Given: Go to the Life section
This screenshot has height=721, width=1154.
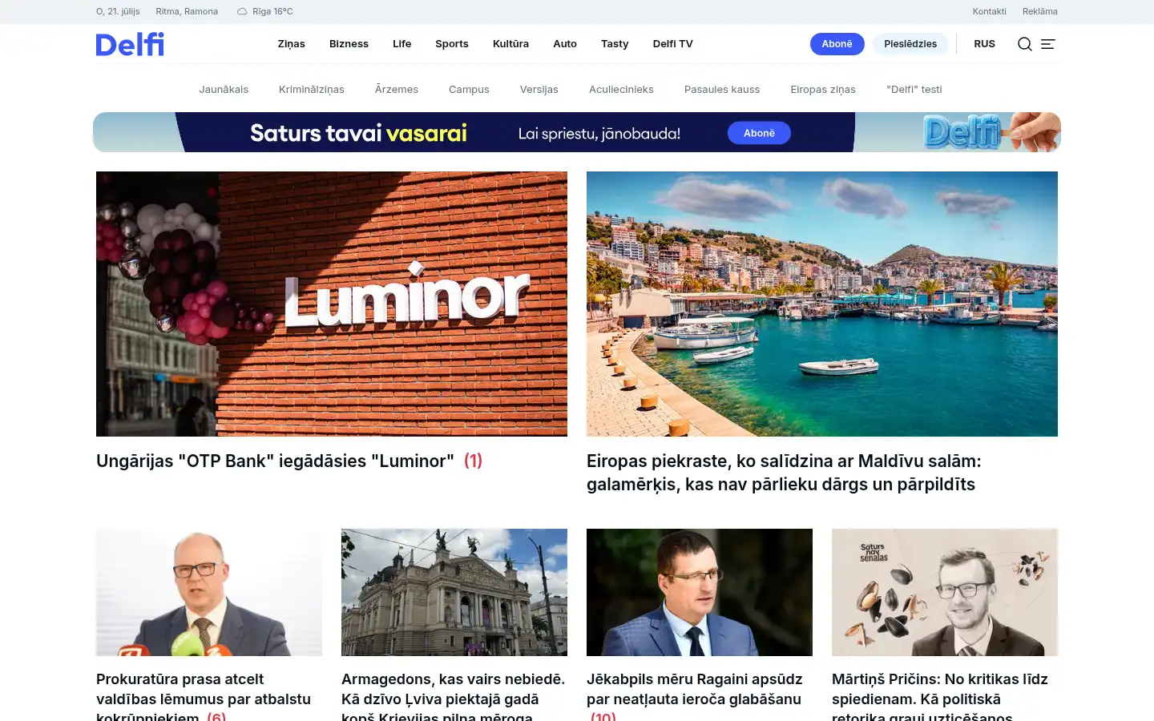Looking at the screenshot, I should 401,44.
